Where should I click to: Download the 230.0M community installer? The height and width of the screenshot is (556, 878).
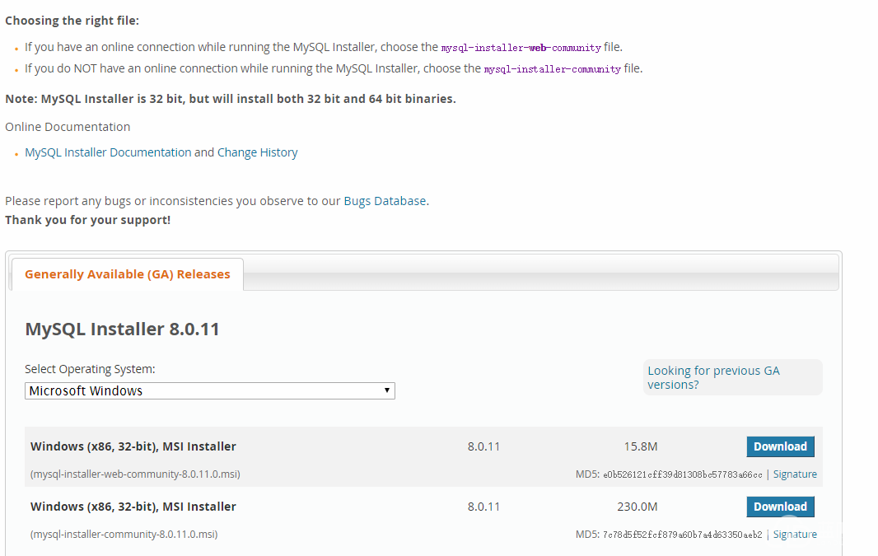(x=780, y=507)
